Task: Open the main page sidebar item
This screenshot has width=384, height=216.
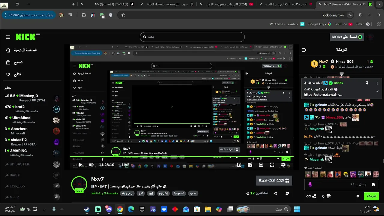Action: point(21,50)
